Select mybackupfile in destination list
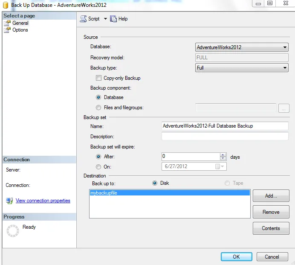 click(170, 193)
